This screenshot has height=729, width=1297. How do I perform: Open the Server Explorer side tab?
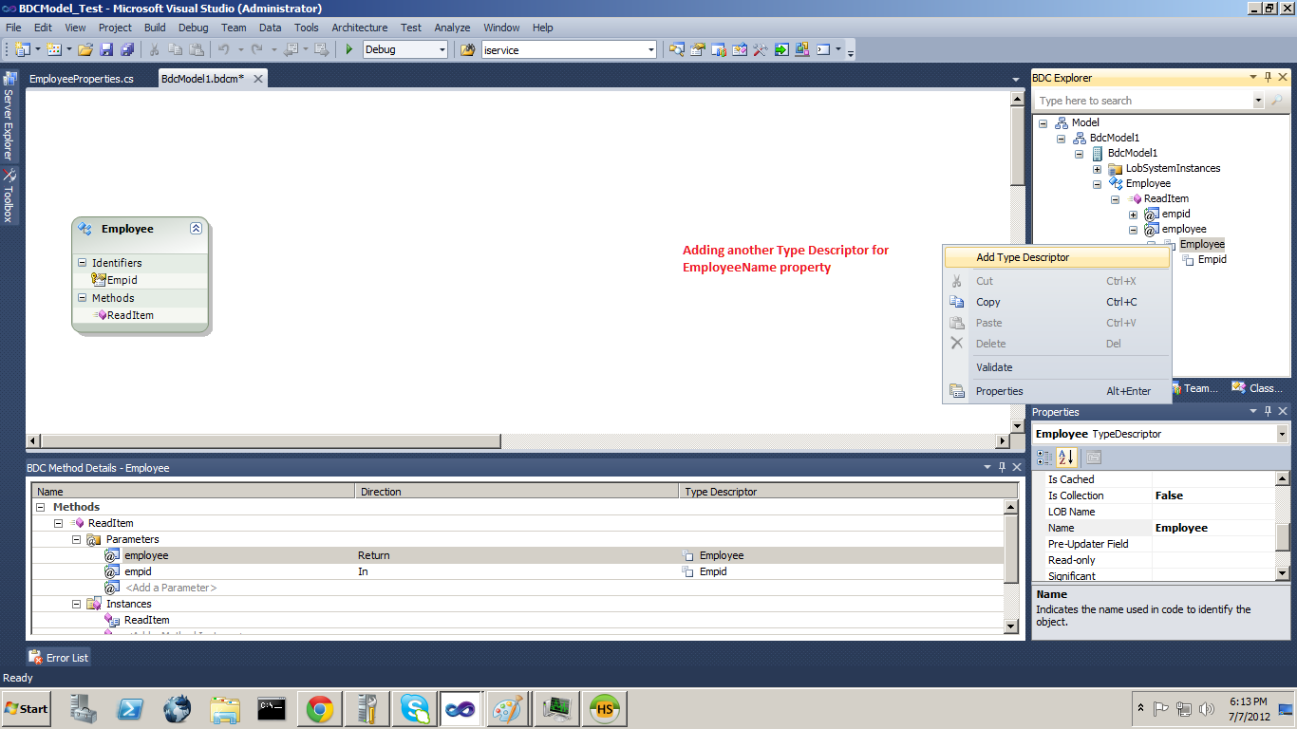pos(9,117)
